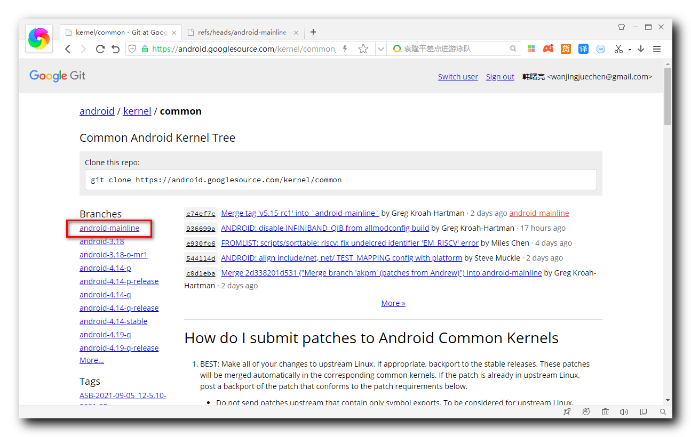Click Sign out at the top right

click(499, 76)
